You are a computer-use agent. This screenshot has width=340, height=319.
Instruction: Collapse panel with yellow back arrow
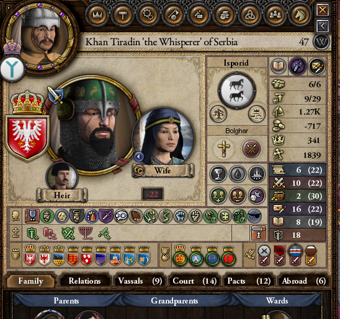coord(323,26)
